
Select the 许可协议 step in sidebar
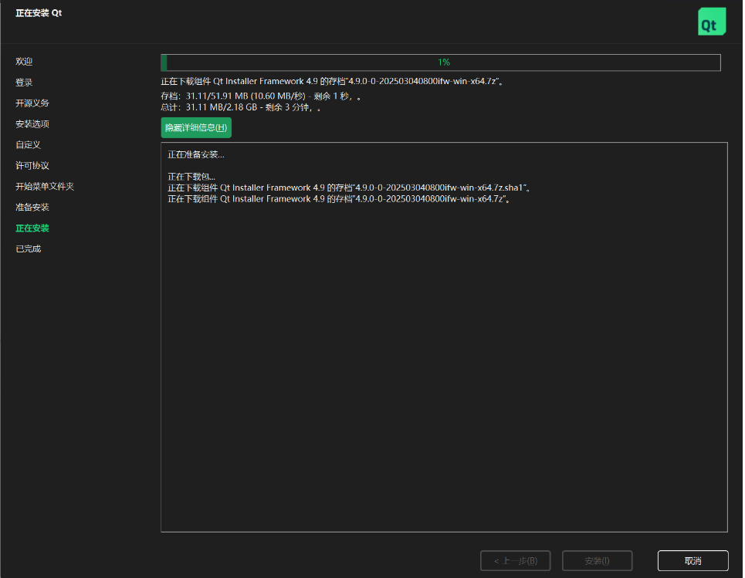(32, 166)
